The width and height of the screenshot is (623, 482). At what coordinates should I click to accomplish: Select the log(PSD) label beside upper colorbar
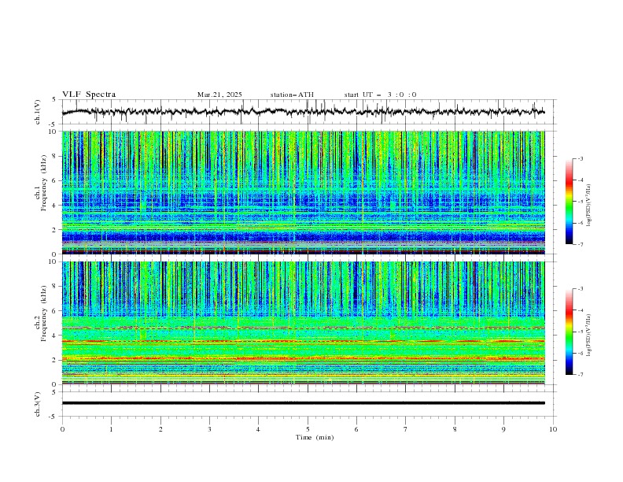click(589, 206)
